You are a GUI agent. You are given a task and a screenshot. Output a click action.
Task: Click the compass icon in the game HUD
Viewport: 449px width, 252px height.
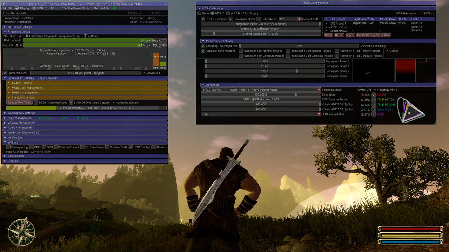[x=22, y=232]
